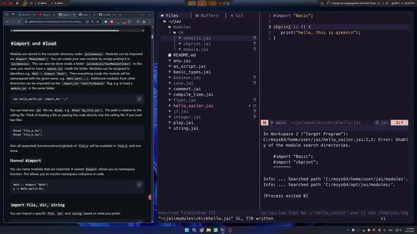Viewport: 417px width, 234px height.
Task: Open the browser zoom magnifier icon
Action: (x=93, y=21)
